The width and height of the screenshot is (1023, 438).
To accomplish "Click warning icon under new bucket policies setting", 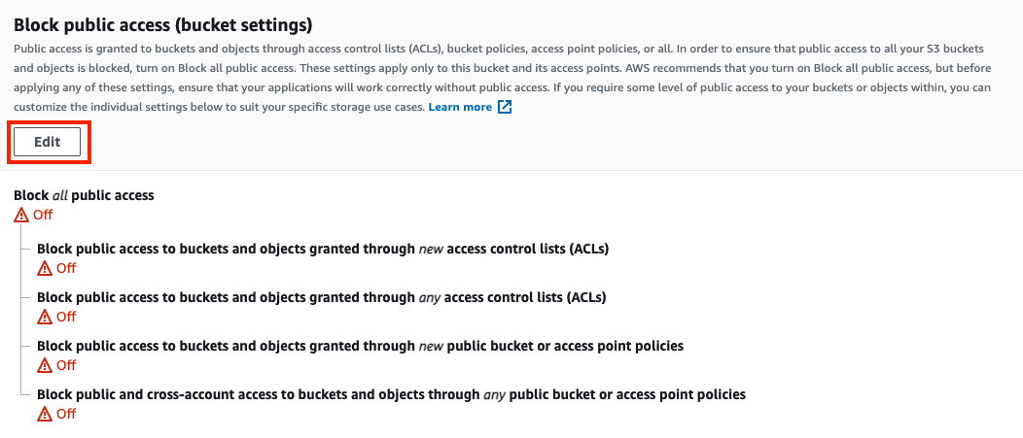I will click(45, 365).
